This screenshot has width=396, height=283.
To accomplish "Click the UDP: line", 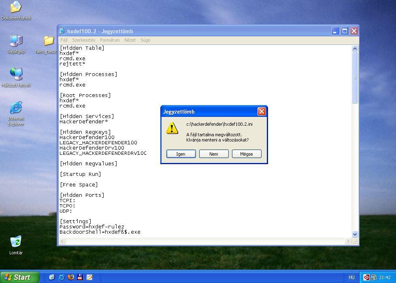I will coord(66,211).
